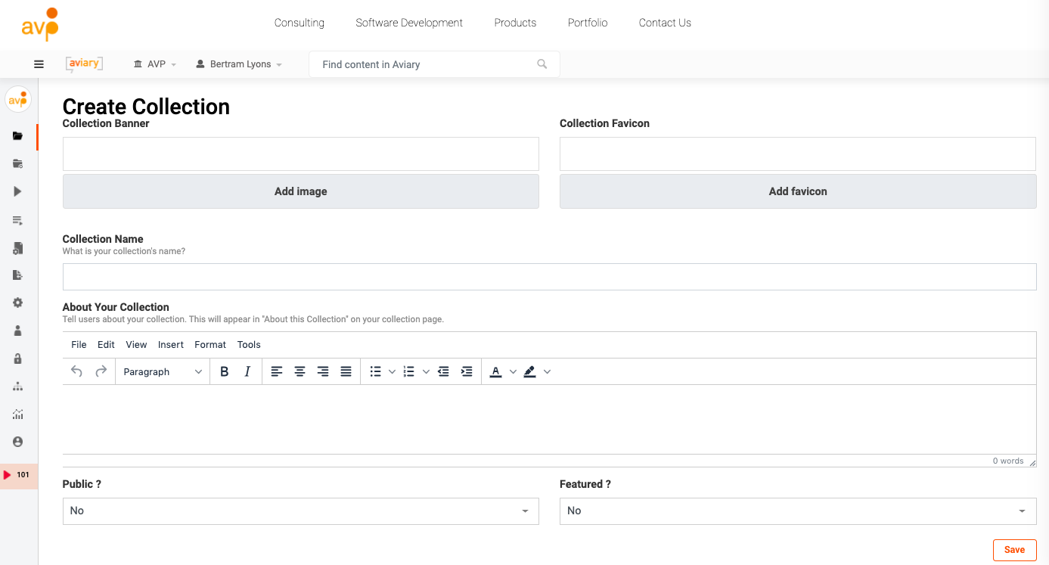1049x565 pixels.
Task: Click the Collection Favicon upload box
Action: (798, 154)
